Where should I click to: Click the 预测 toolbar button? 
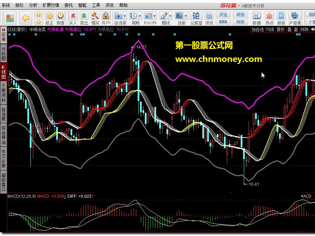pos(240,22)
